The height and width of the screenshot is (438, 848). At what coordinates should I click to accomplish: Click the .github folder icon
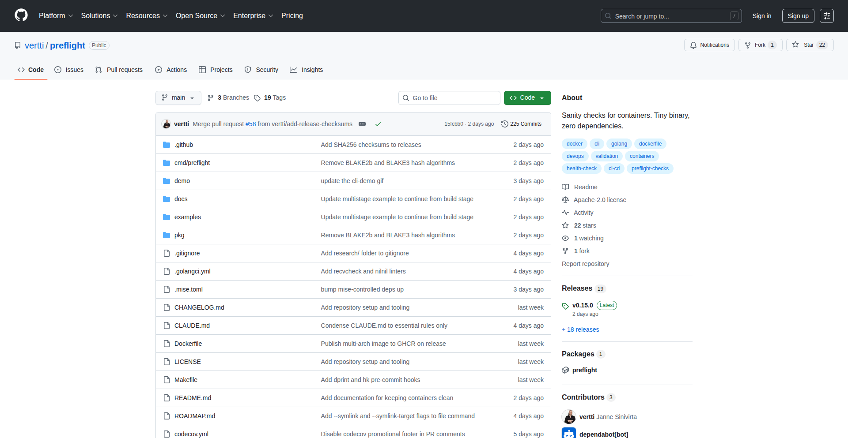coord(167,144)
